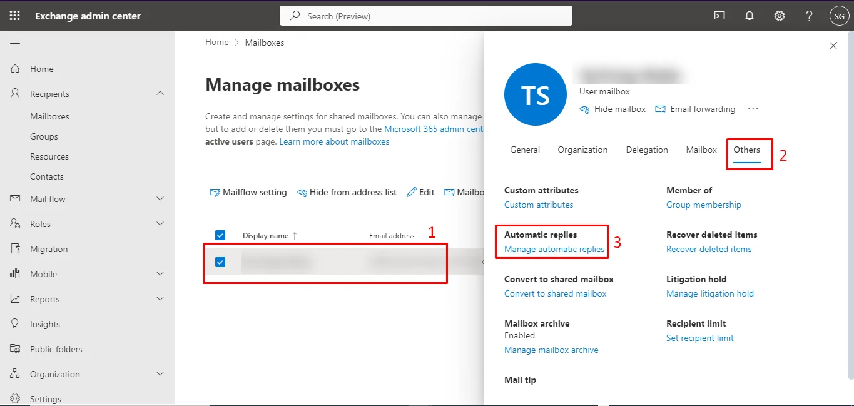Expand the Reports section chevron
854x406 pixels.
(160, 299)
